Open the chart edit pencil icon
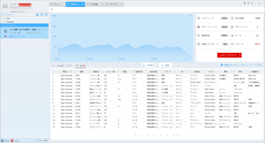The height and width of the screenshot is (143, 265). 190,16
